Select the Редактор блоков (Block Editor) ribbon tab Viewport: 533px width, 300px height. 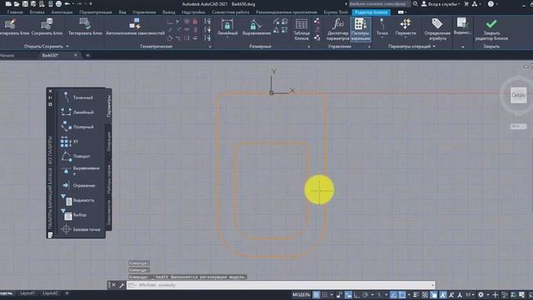371,12
